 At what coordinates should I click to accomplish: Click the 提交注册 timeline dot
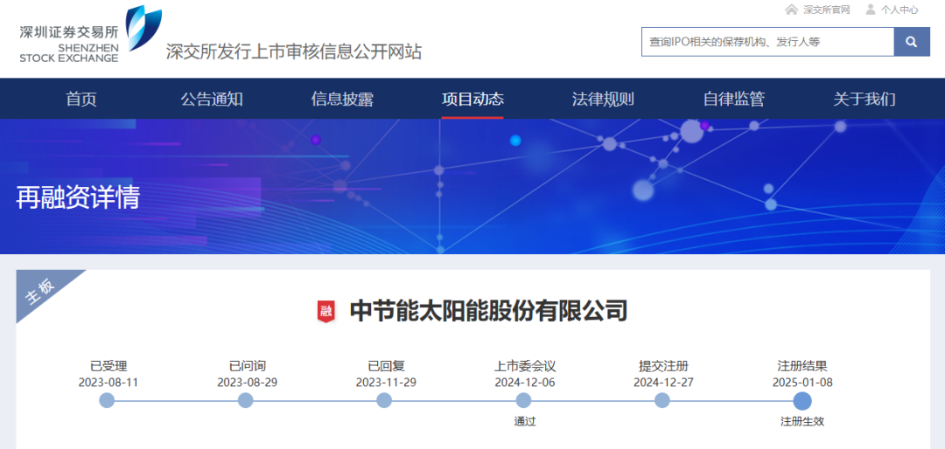coord(662,400)
